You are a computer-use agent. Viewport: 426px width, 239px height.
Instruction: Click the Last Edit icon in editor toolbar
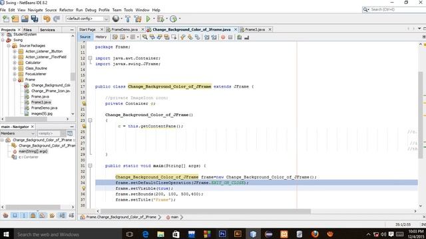tap(115, 37)
